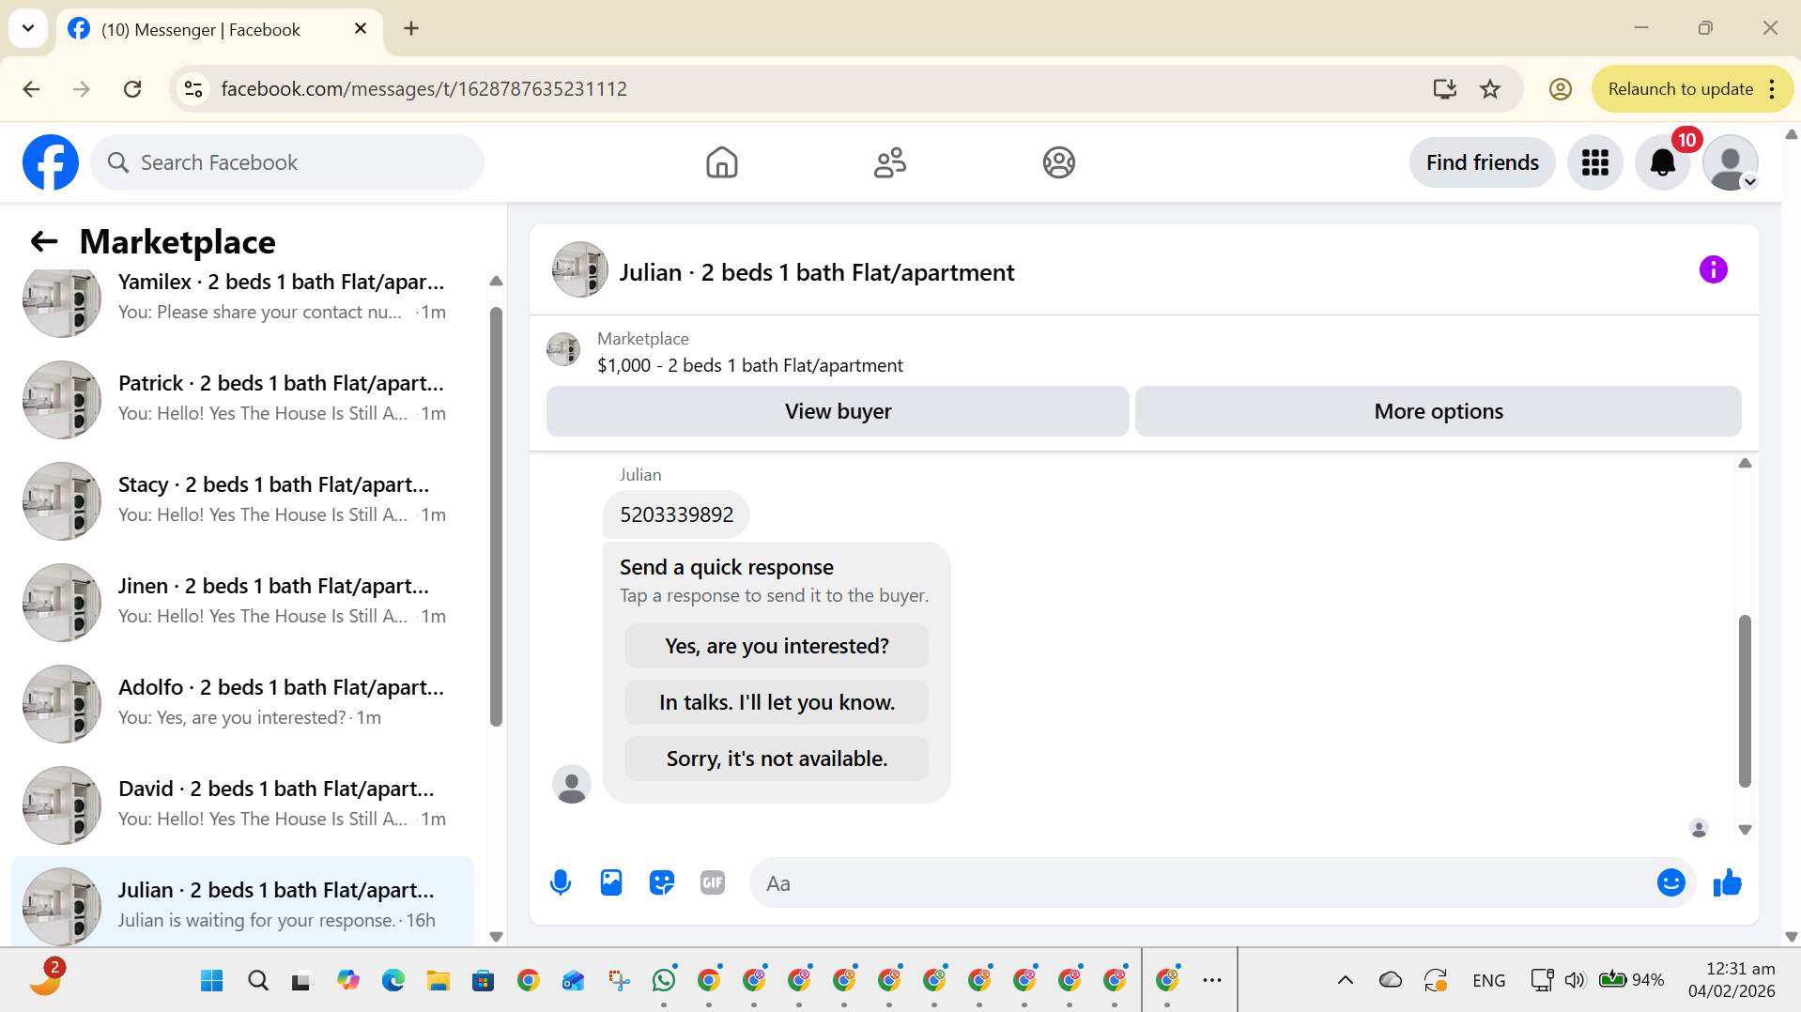The width and height of the screenshot is (1801, 1012).
Task: View site information icon in address bar
Action: point(193,88)
